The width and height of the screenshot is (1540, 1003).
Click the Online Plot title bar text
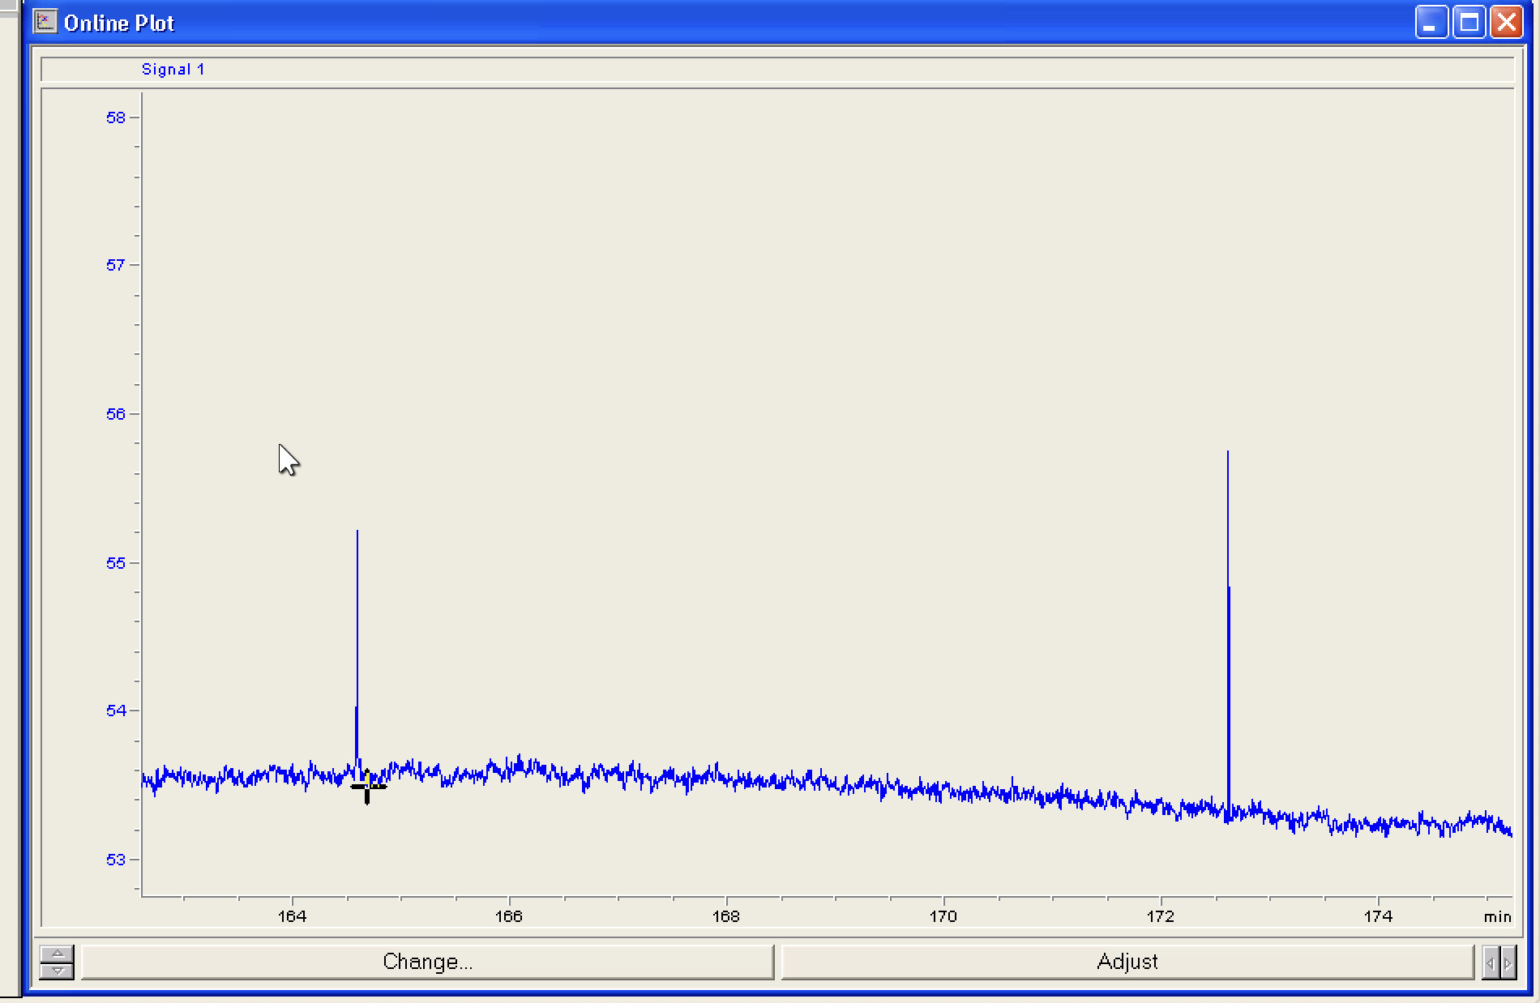click(119, 23)
